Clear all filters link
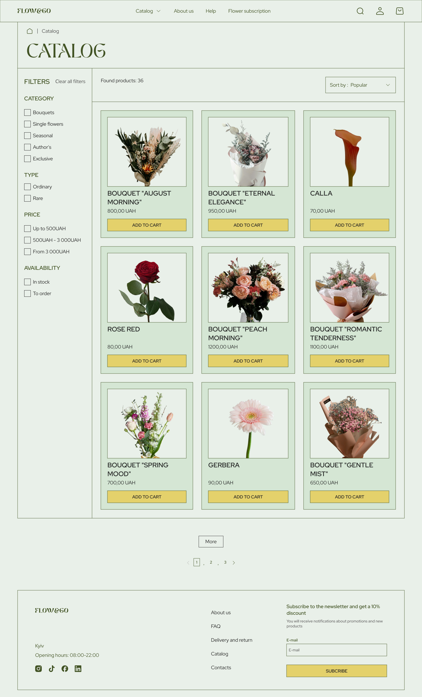Image resolution: width=422 pixels, height=697 pixels. (x=70, y=81)
